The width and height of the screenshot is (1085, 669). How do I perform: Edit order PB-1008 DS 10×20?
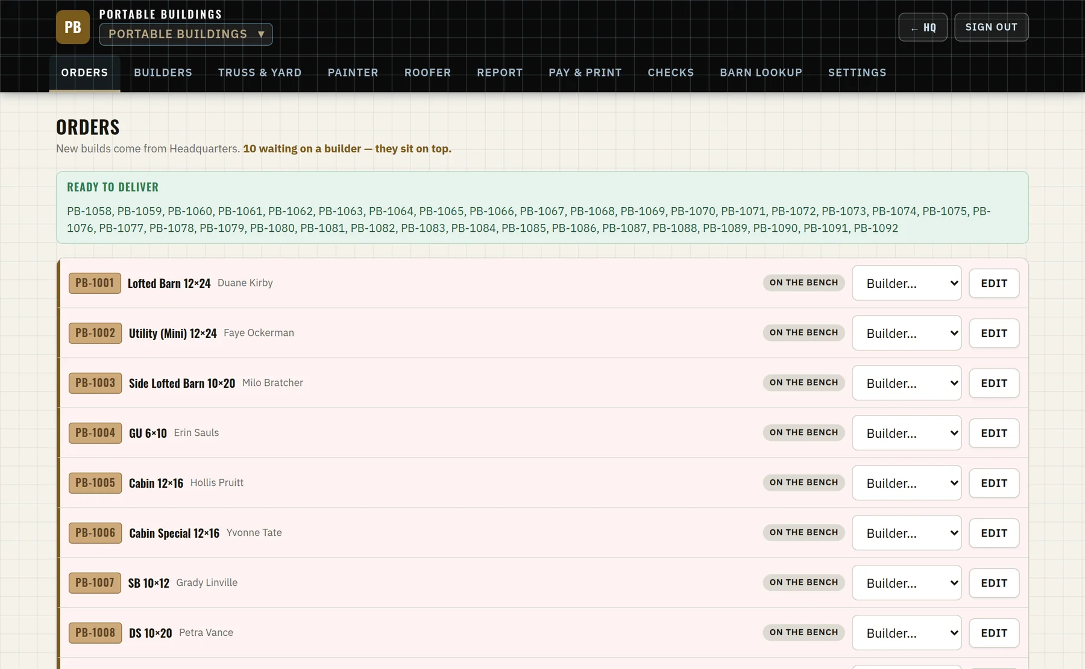point(994,633)
